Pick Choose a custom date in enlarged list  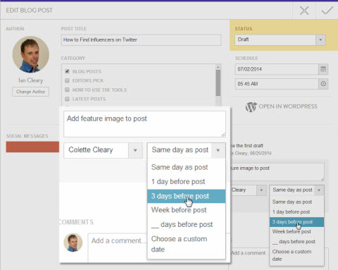pyautogui.click(x=187, y=244)
